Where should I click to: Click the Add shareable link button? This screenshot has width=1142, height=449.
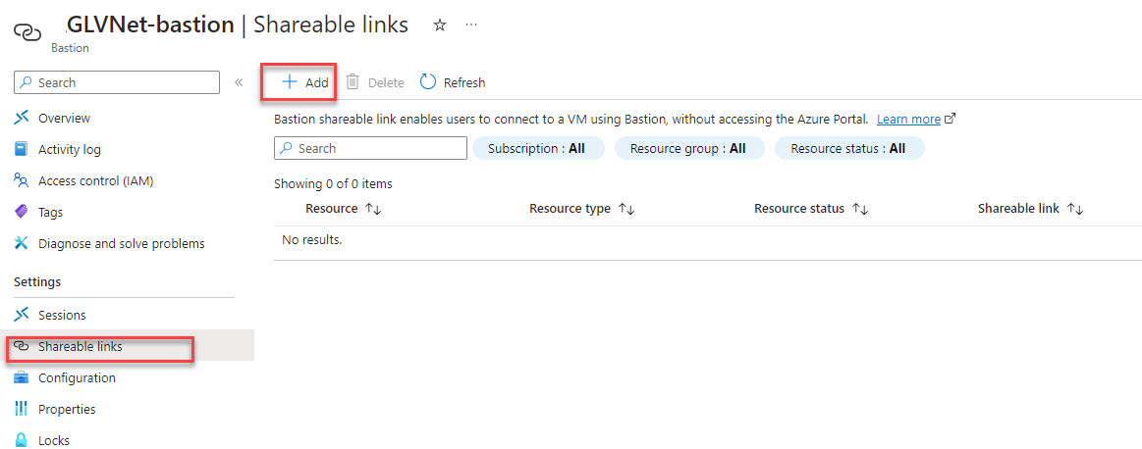tap(305, 82)
